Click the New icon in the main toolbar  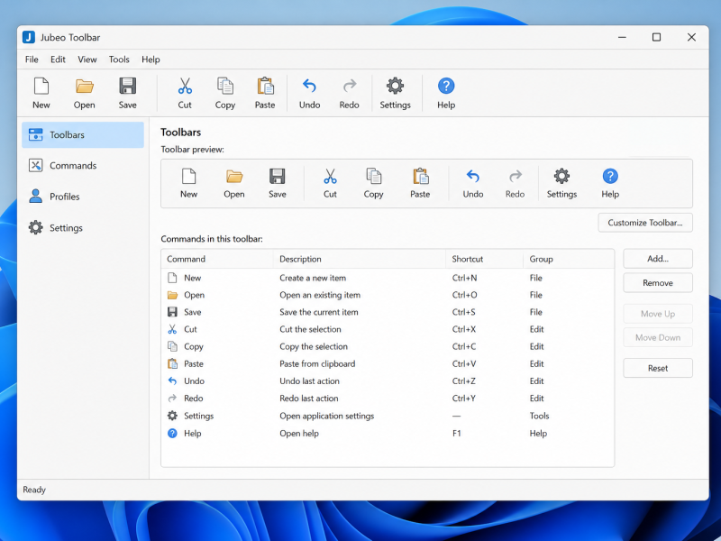(41, 86)
